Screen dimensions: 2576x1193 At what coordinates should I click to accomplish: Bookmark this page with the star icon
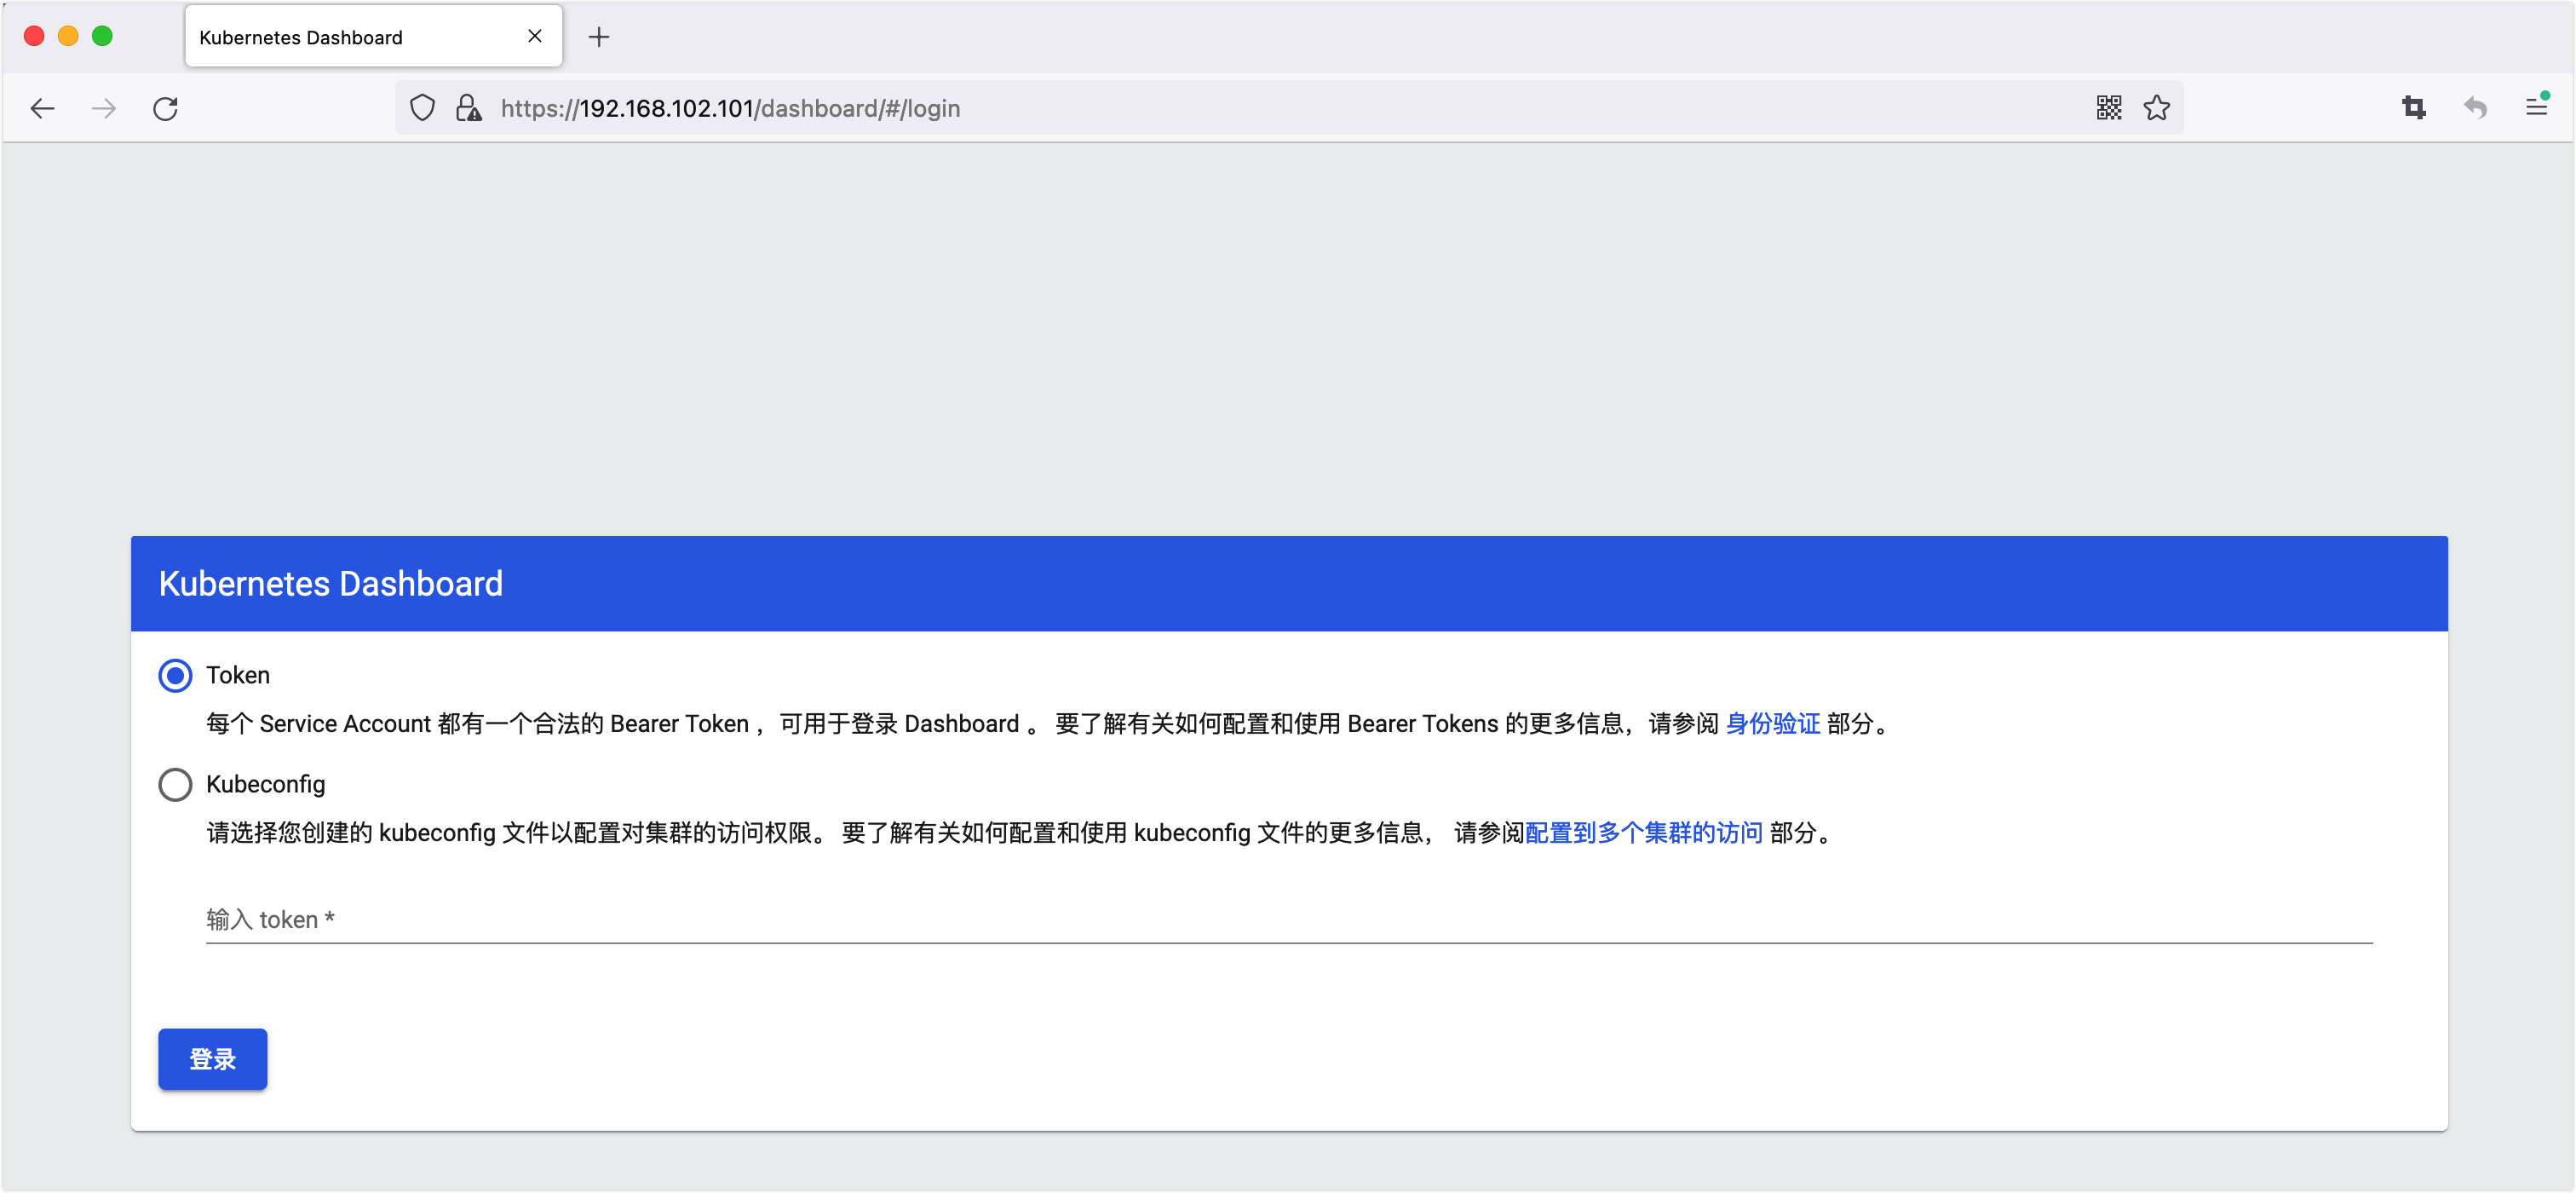2155,107
